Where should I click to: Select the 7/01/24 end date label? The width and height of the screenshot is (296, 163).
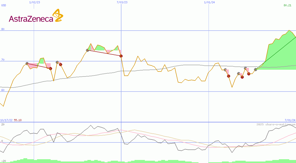(290, 120)
